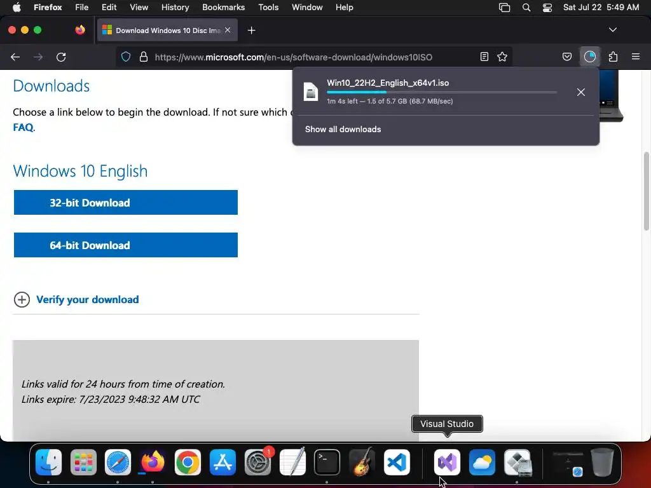Close the Download Windows 10 Disc Image tab
651x488 pixels.
point(228,30)
